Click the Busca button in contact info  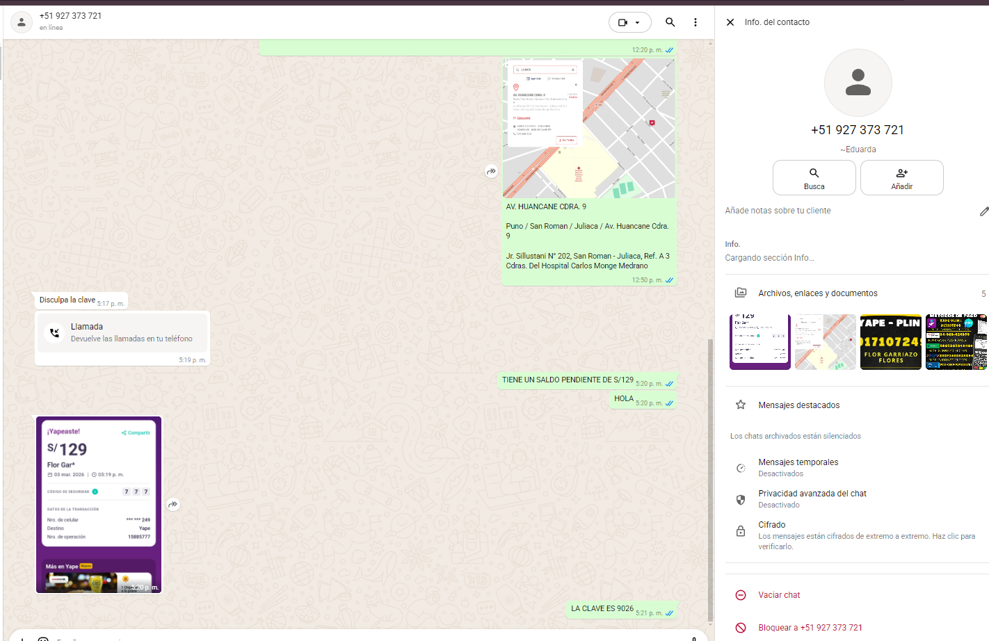(814, 178)
